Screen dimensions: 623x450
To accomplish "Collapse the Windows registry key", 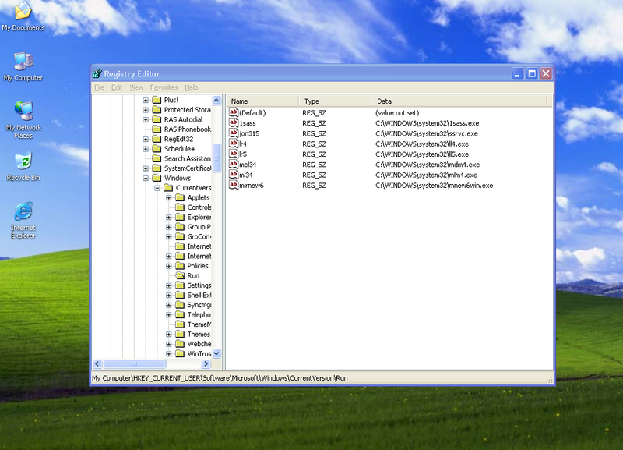I will pos(146,179).
